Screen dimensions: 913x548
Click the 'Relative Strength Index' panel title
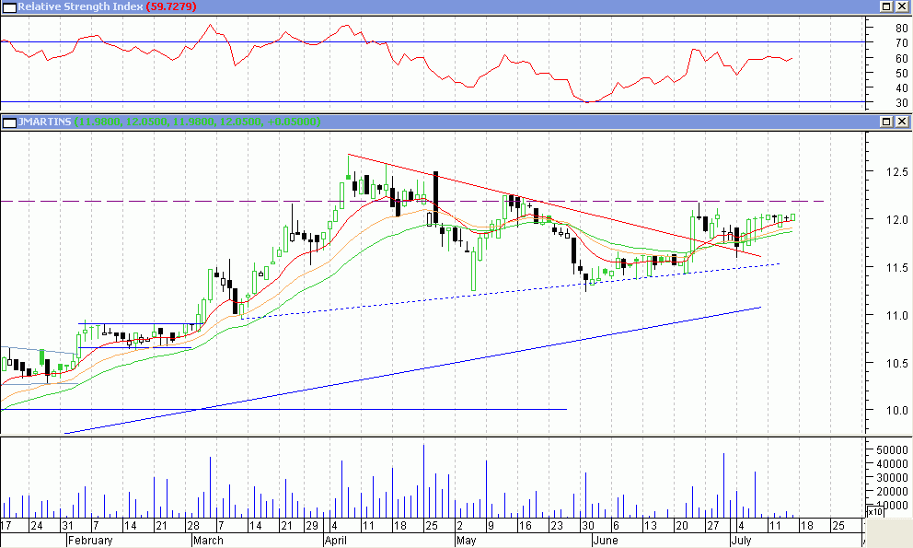(x=80, y=6)
